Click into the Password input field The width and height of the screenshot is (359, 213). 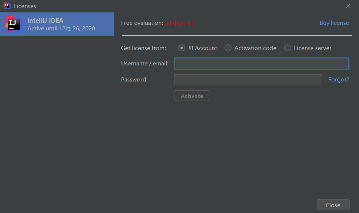(248, 80)
